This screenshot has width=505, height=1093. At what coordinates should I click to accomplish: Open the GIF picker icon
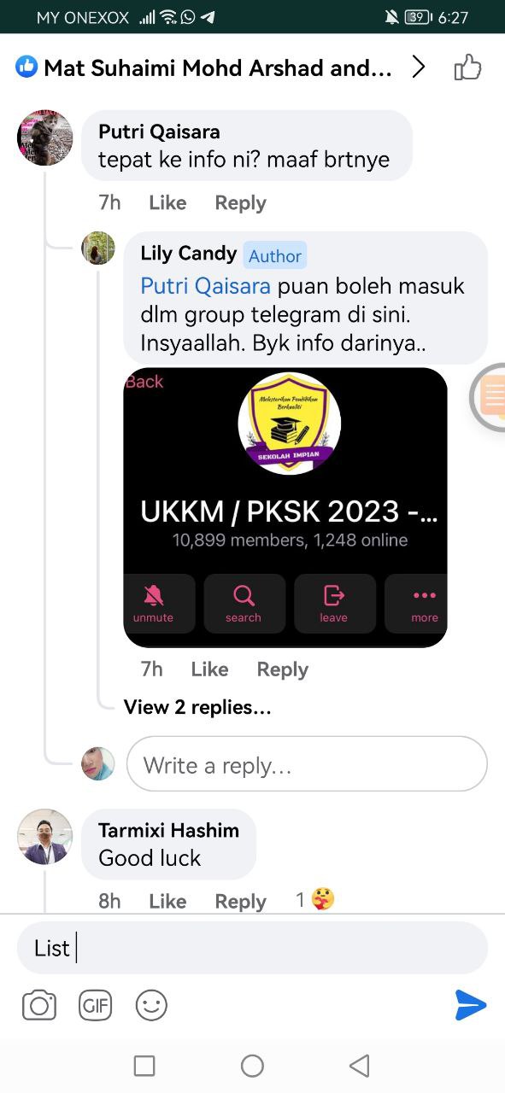tap(96, 1006)
